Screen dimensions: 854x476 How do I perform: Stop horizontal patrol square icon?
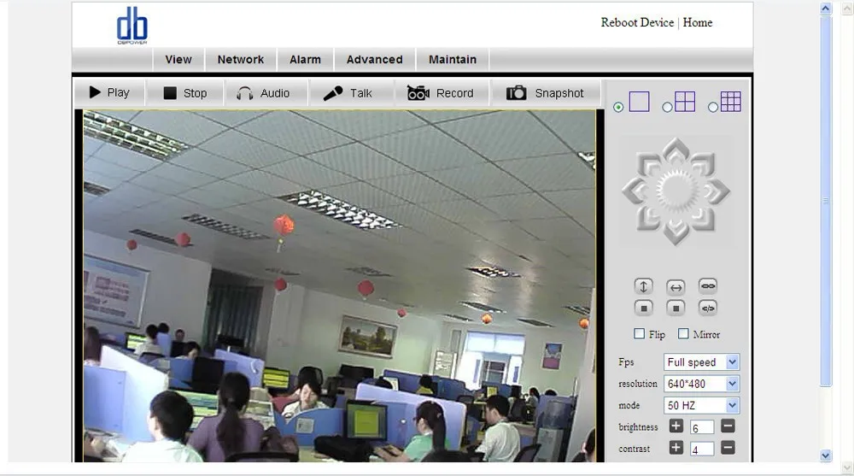tap(676, 308)
